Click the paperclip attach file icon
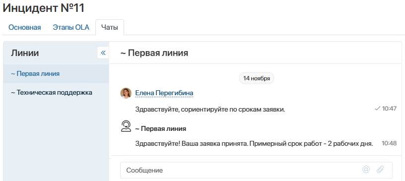 (380, 170)
